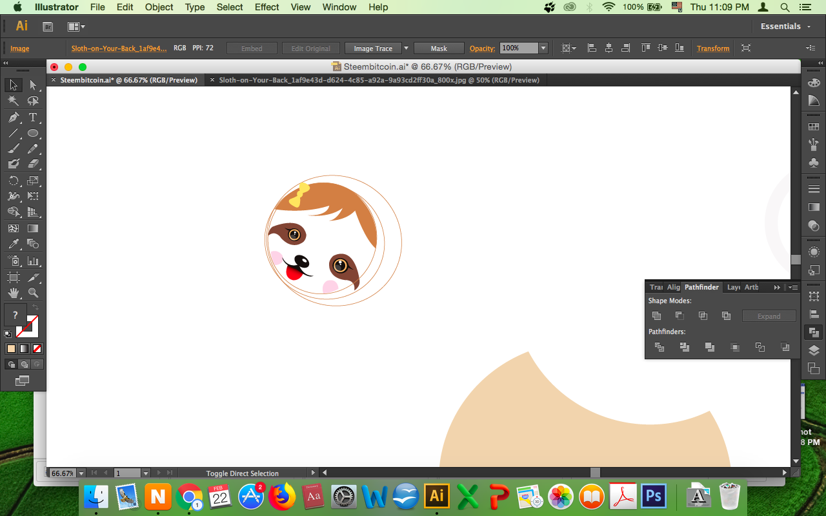The width and height of the screenshot is (826, 516).
Task: Select the Column Graph tool
Action: 33,261
